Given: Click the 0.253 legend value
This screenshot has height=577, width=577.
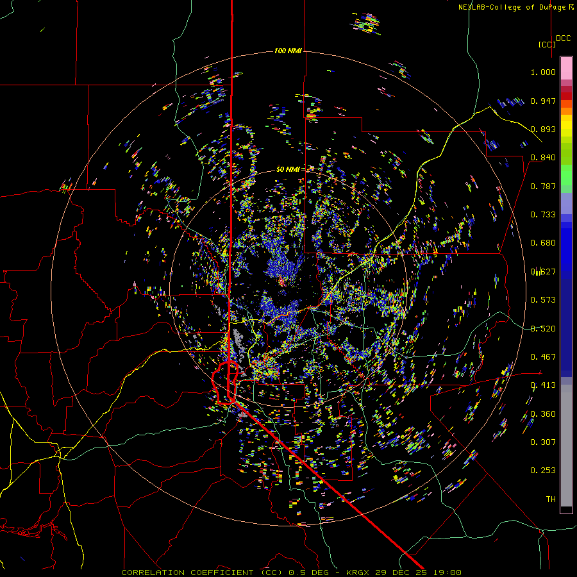Looking at the screenshot, I should [x=543, y=471].
